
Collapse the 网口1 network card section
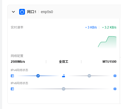(13, 12)
